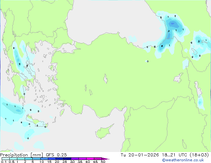
Task: Select the 1–2 mm legend swatch
Action: pos(21,159)
